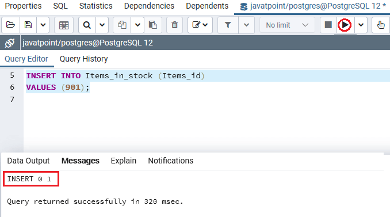Switch to the SQL tab

point(60,6)
